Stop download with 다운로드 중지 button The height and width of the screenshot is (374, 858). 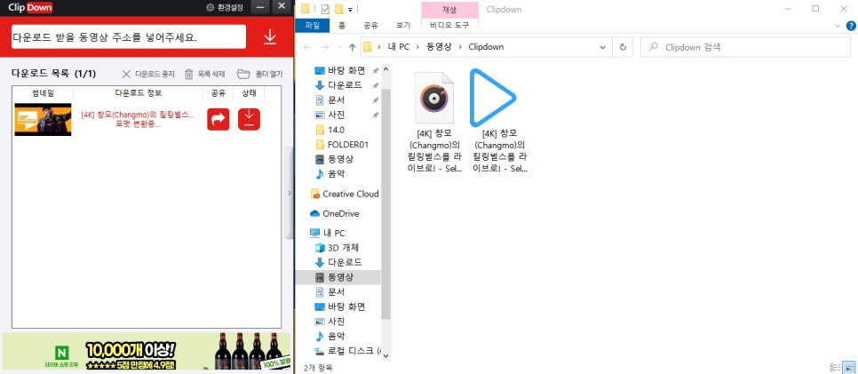pyautogui.click(x=147, y=74)
